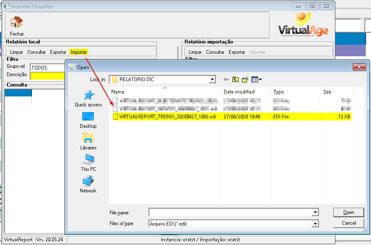Select Libraries in the places bar

88,142
